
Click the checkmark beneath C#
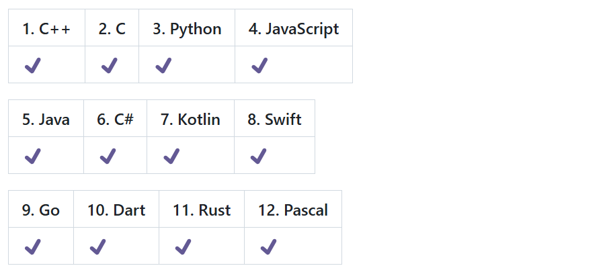108,156
